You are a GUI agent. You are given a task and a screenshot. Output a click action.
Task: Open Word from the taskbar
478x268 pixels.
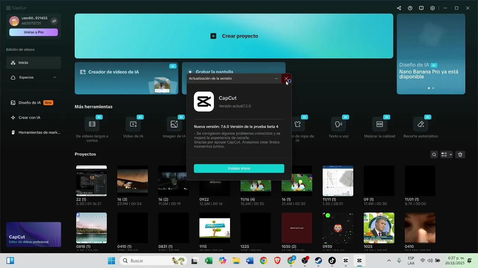click(x=249, y=261)
